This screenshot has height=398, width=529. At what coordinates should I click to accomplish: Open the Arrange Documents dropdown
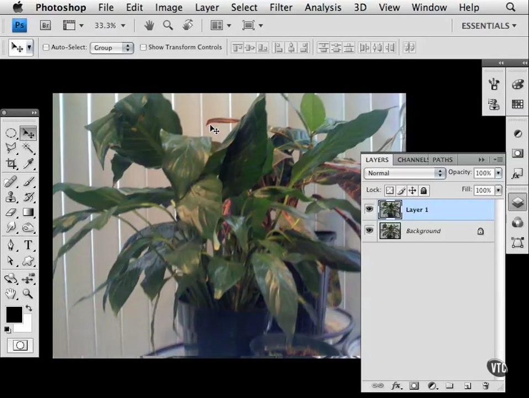[x=221, y=25]
